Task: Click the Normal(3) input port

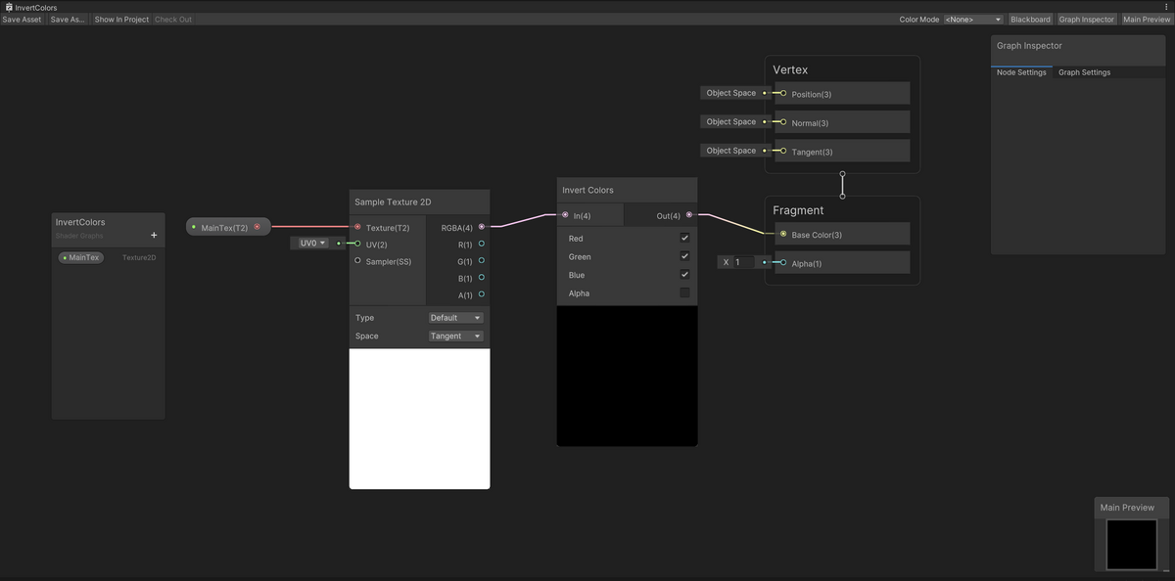Action: (x=783, y=122)
